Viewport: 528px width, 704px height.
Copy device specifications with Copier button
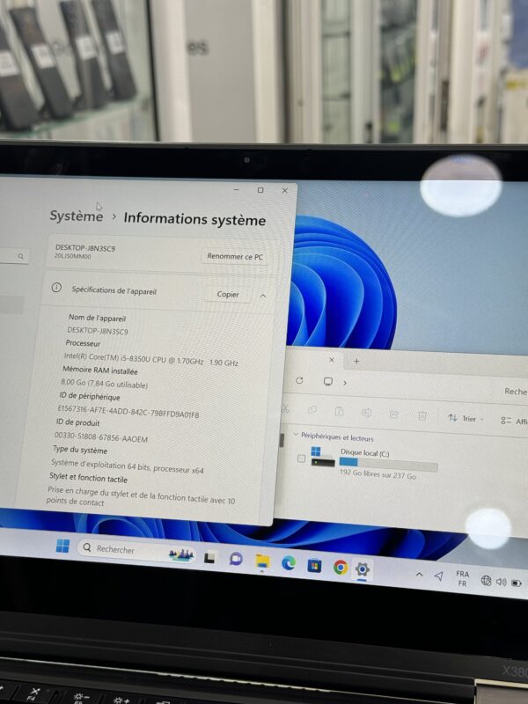point(228,294)
